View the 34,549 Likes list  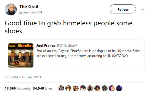tap(43, 88)
